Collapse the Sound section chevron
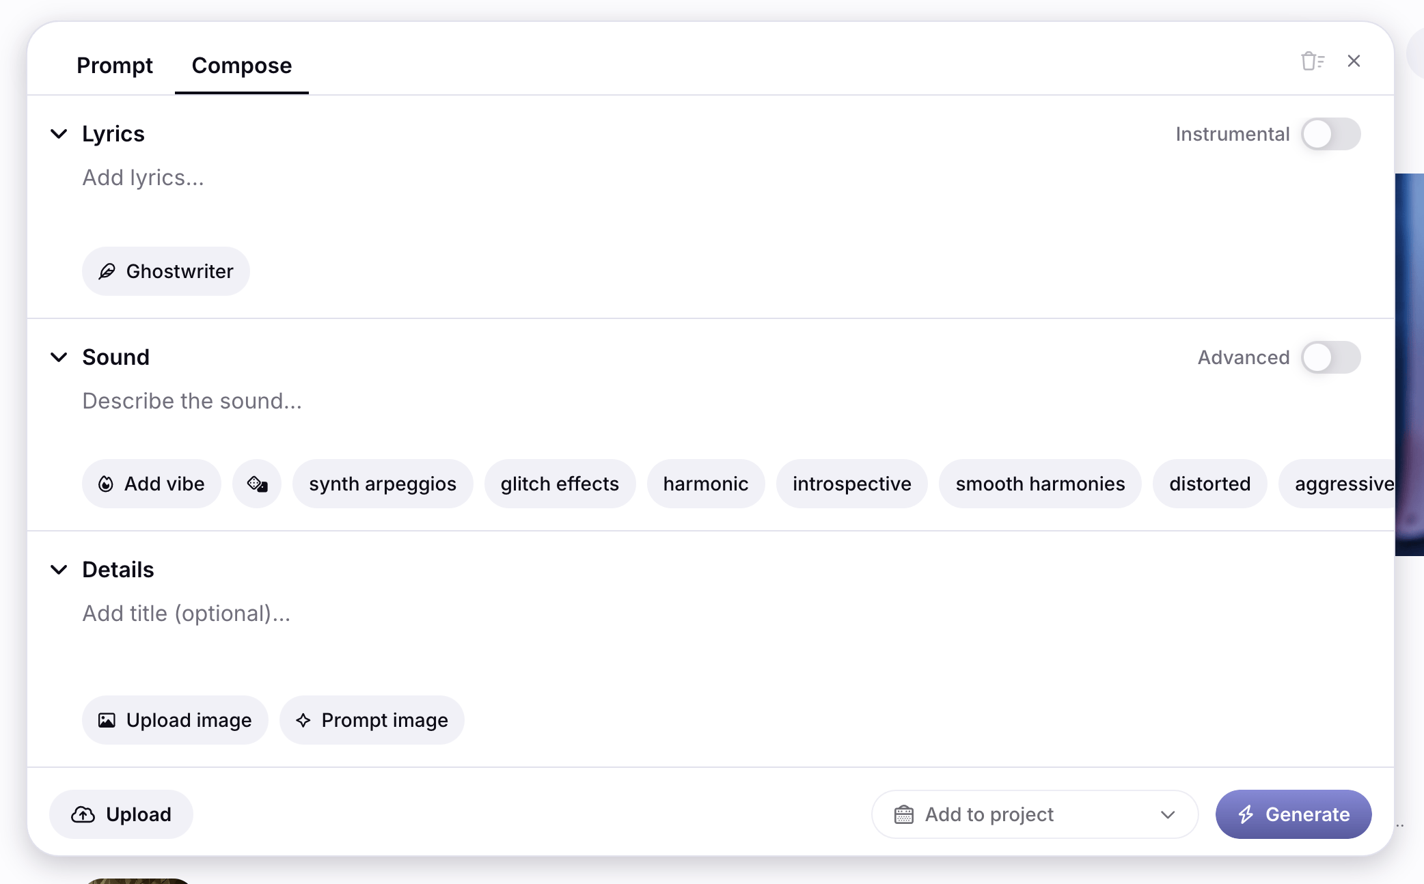This screenshot has height=884, width=1424. point(59,357)
